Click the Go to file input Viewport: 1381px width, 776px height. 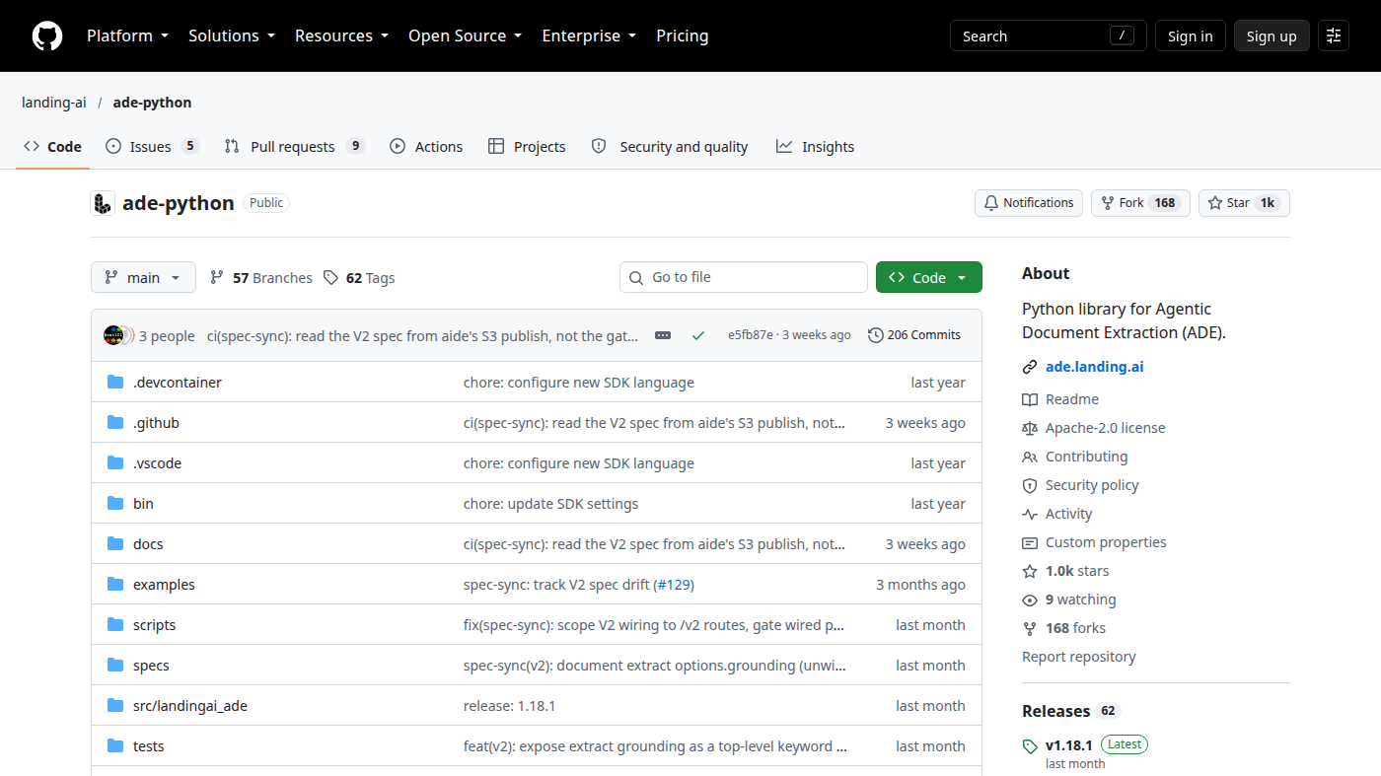pyautogui.click(x=744, y=277)
